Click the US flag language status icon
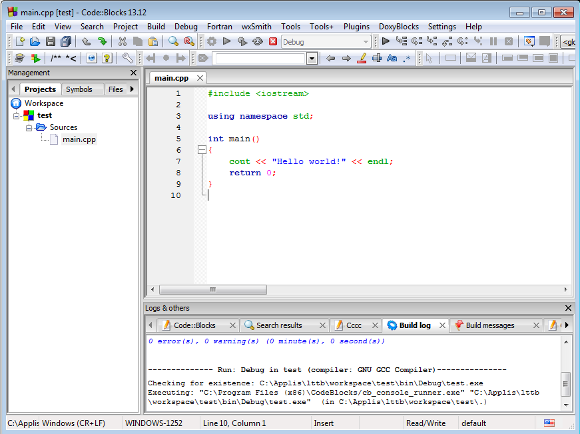Image resolution: width=580 pixels, height=434 pixels. click(x=549, y=423)
